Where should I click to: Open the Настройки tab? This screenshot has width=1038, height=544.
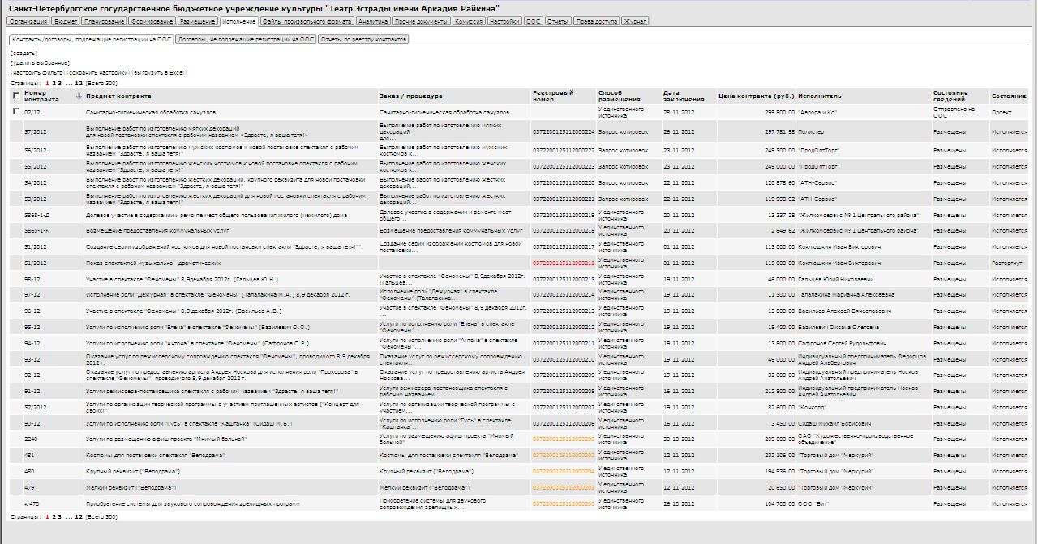505,21
